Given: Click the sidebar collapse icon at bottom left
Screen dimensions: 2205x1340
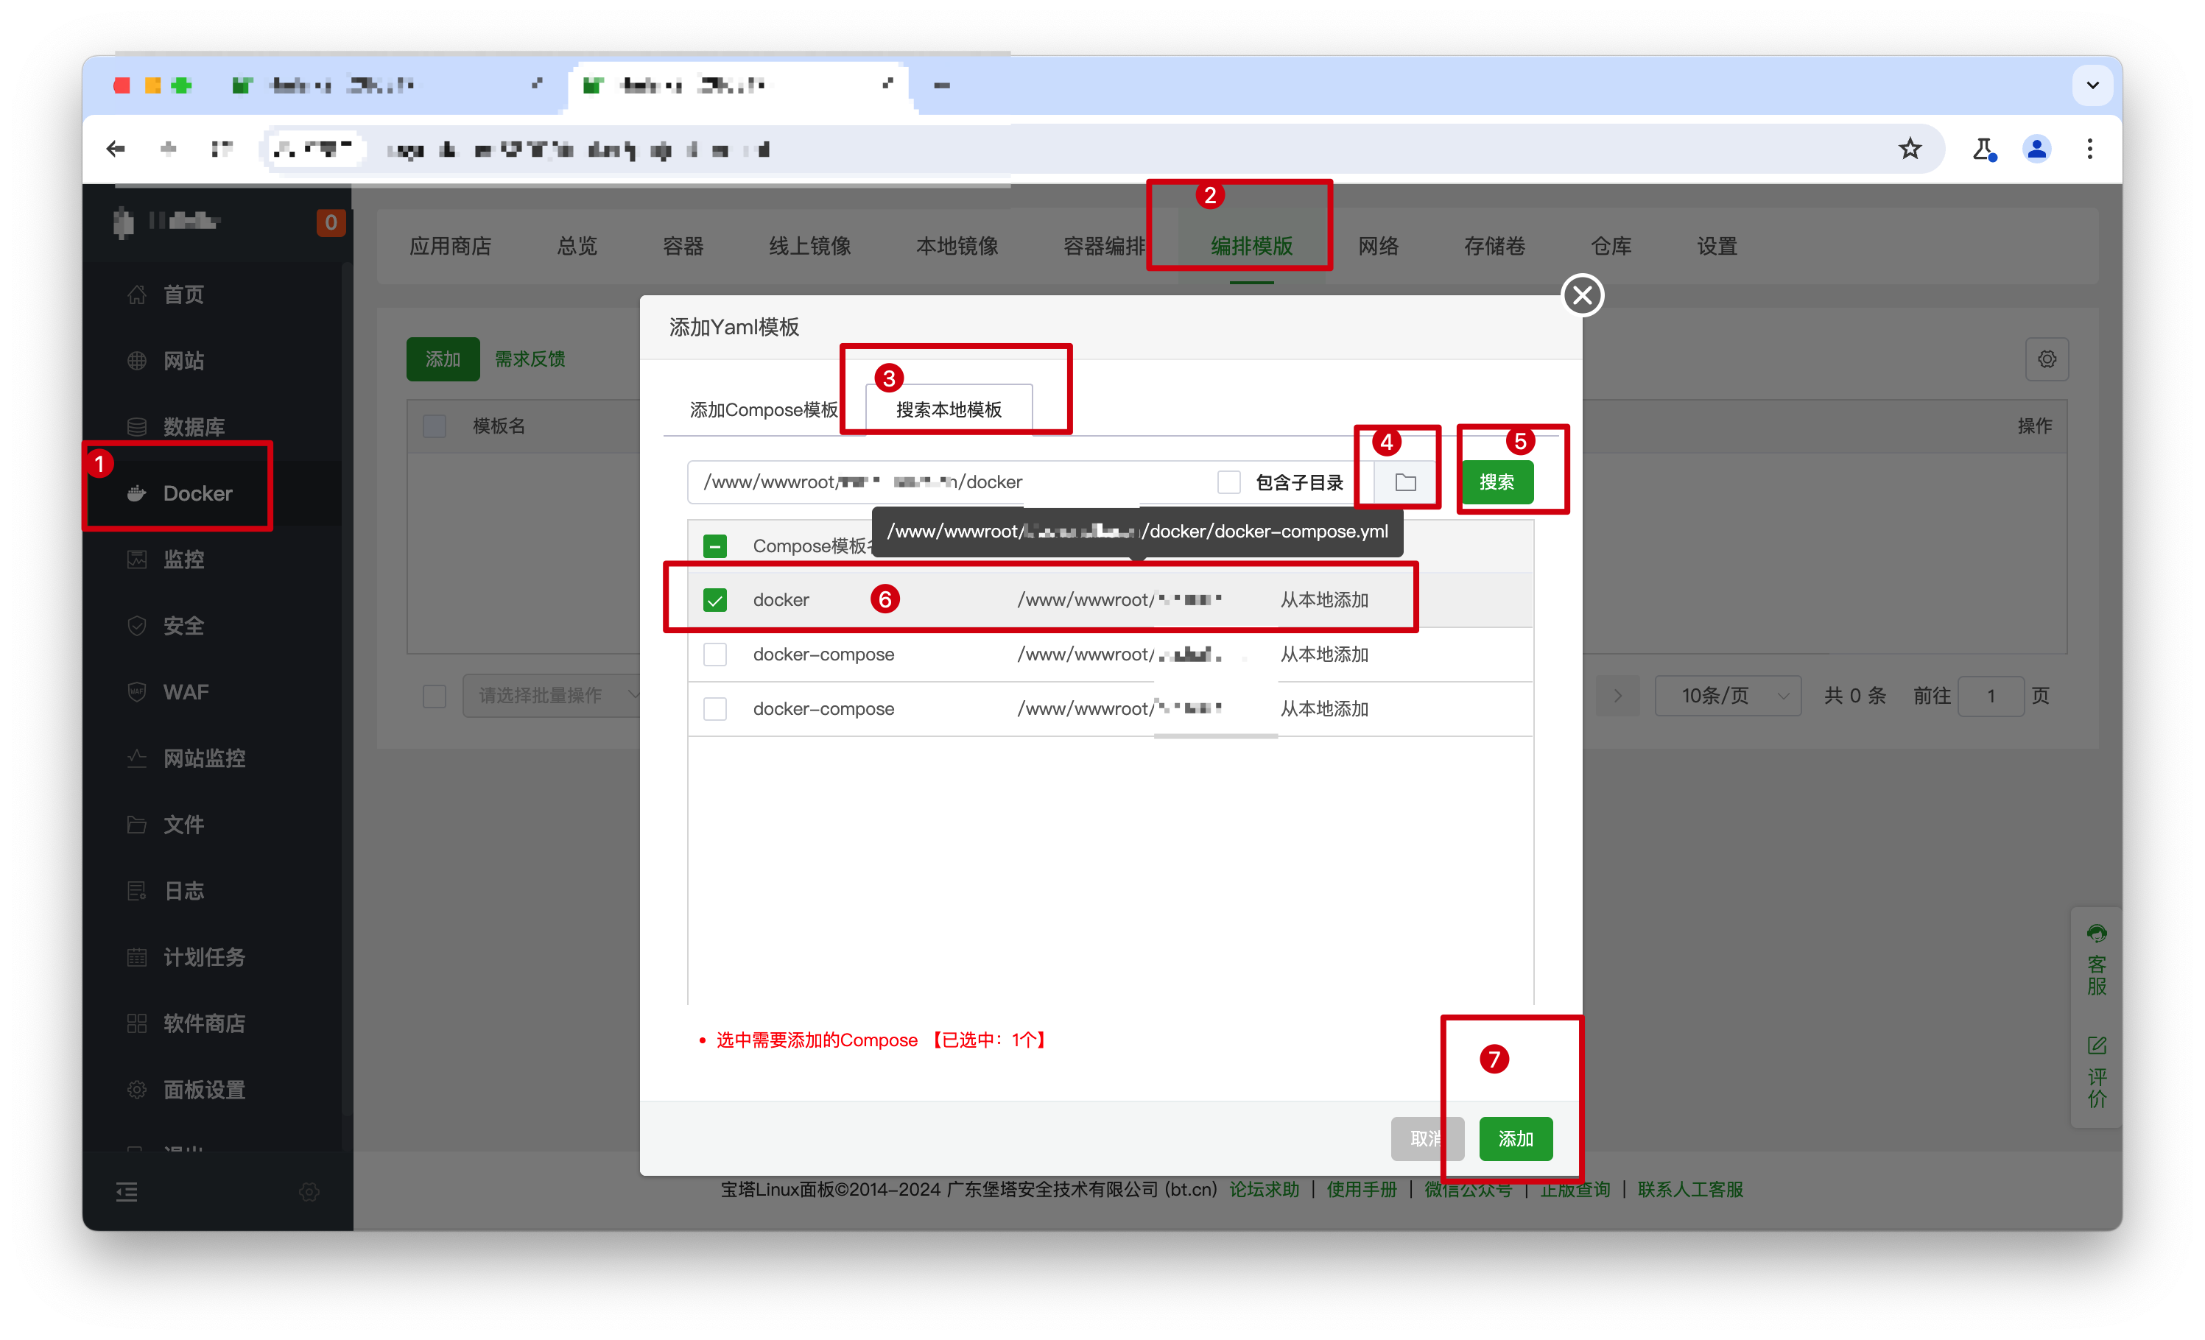Looking at the screenshot, I should coord(126,1191).
